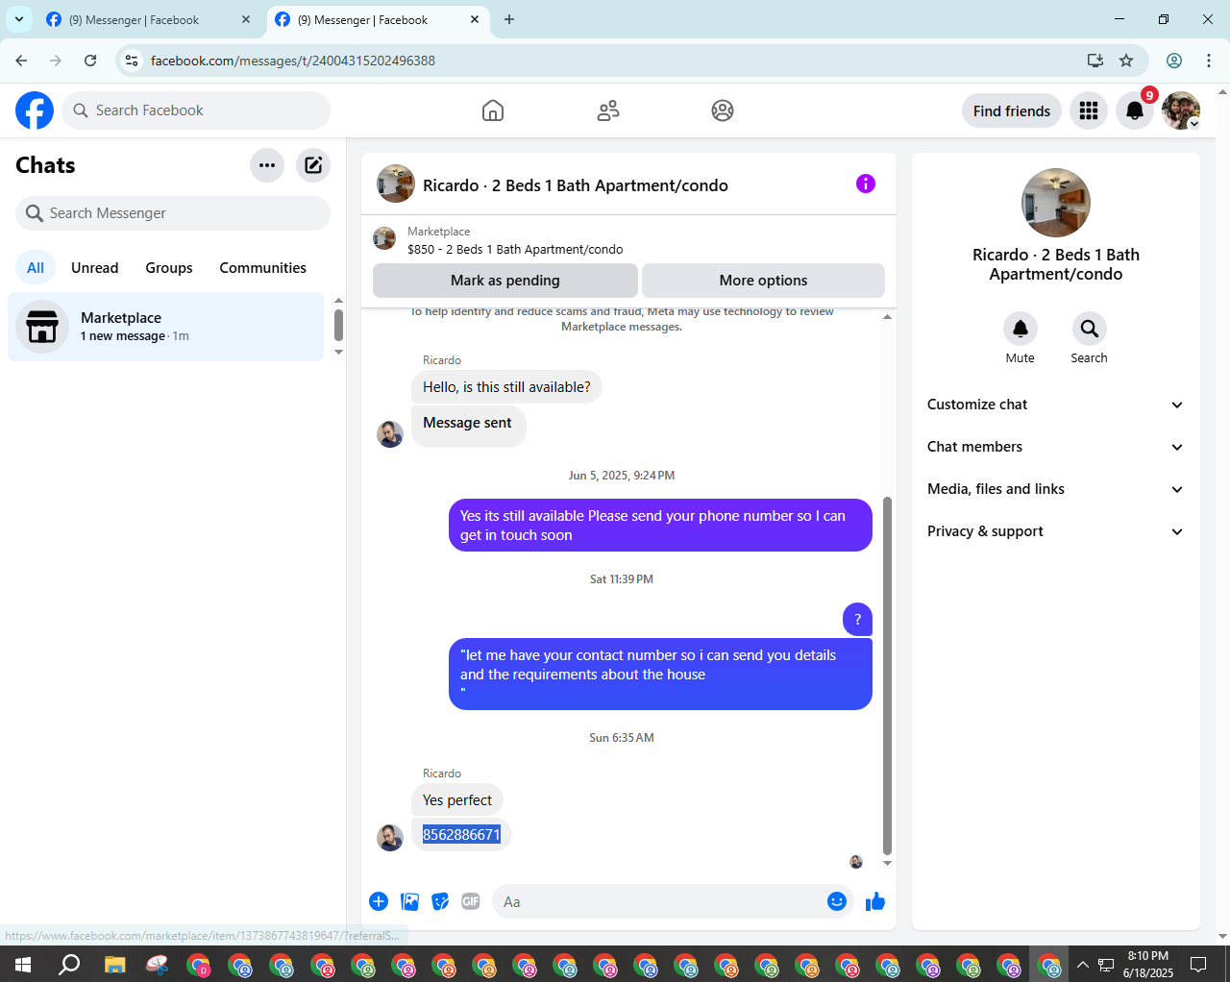Expand Customize chat section
Image resolution: width=1230 pixels, height=982 pixels.
pyautogui.click(x=1055, y=405)
